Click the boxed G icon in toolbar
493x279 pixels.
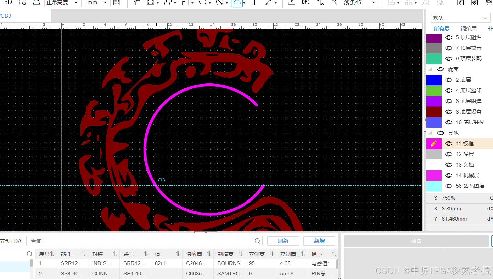tap(460, 2)
